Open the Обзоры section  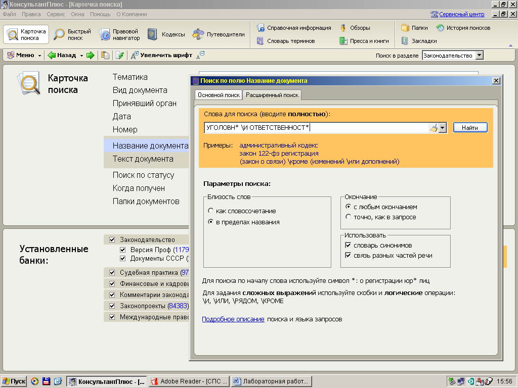coord(355,28)
